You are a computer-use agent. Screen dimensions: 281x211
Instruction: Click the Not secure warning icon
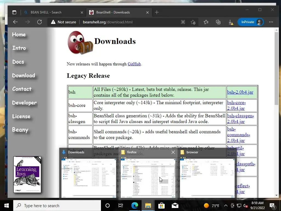click(53, 22)
